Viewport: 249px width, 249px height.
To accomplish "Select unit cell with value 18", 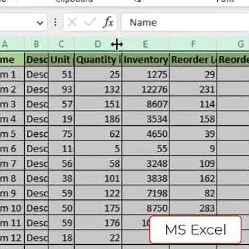I will click(61, 238).
